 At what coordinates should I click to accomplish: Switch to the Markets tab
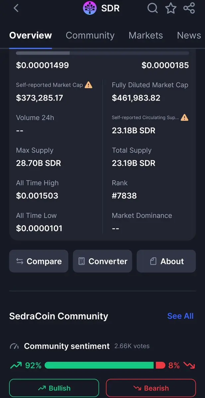click(146, 35)
